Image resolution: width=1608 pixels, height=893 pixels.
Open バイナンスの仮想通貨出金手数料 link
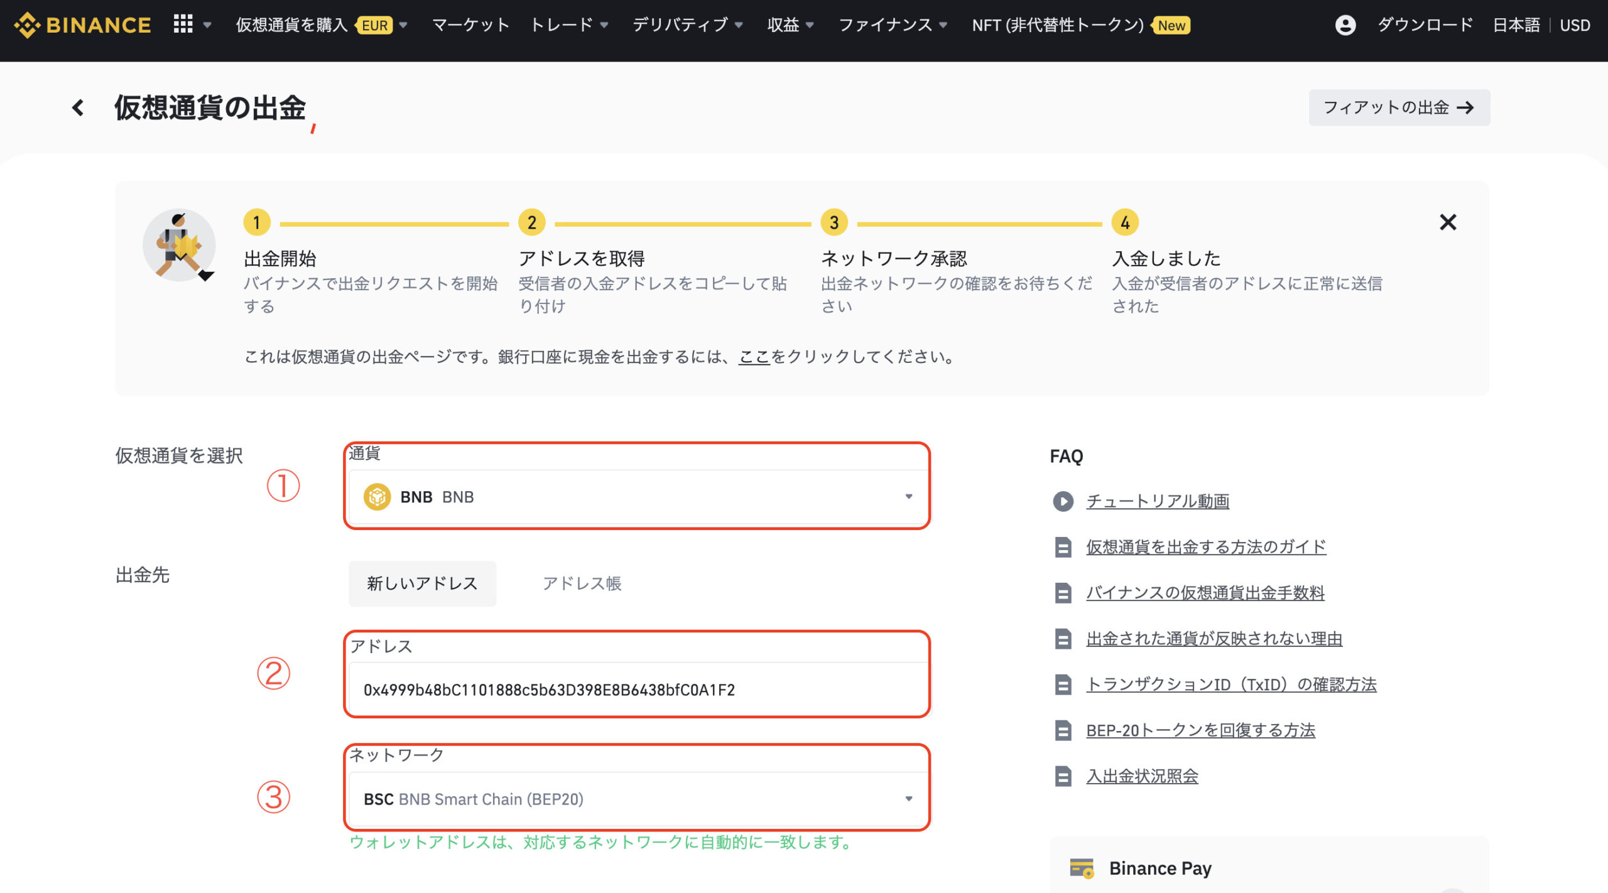click(x=1205, y=593)
